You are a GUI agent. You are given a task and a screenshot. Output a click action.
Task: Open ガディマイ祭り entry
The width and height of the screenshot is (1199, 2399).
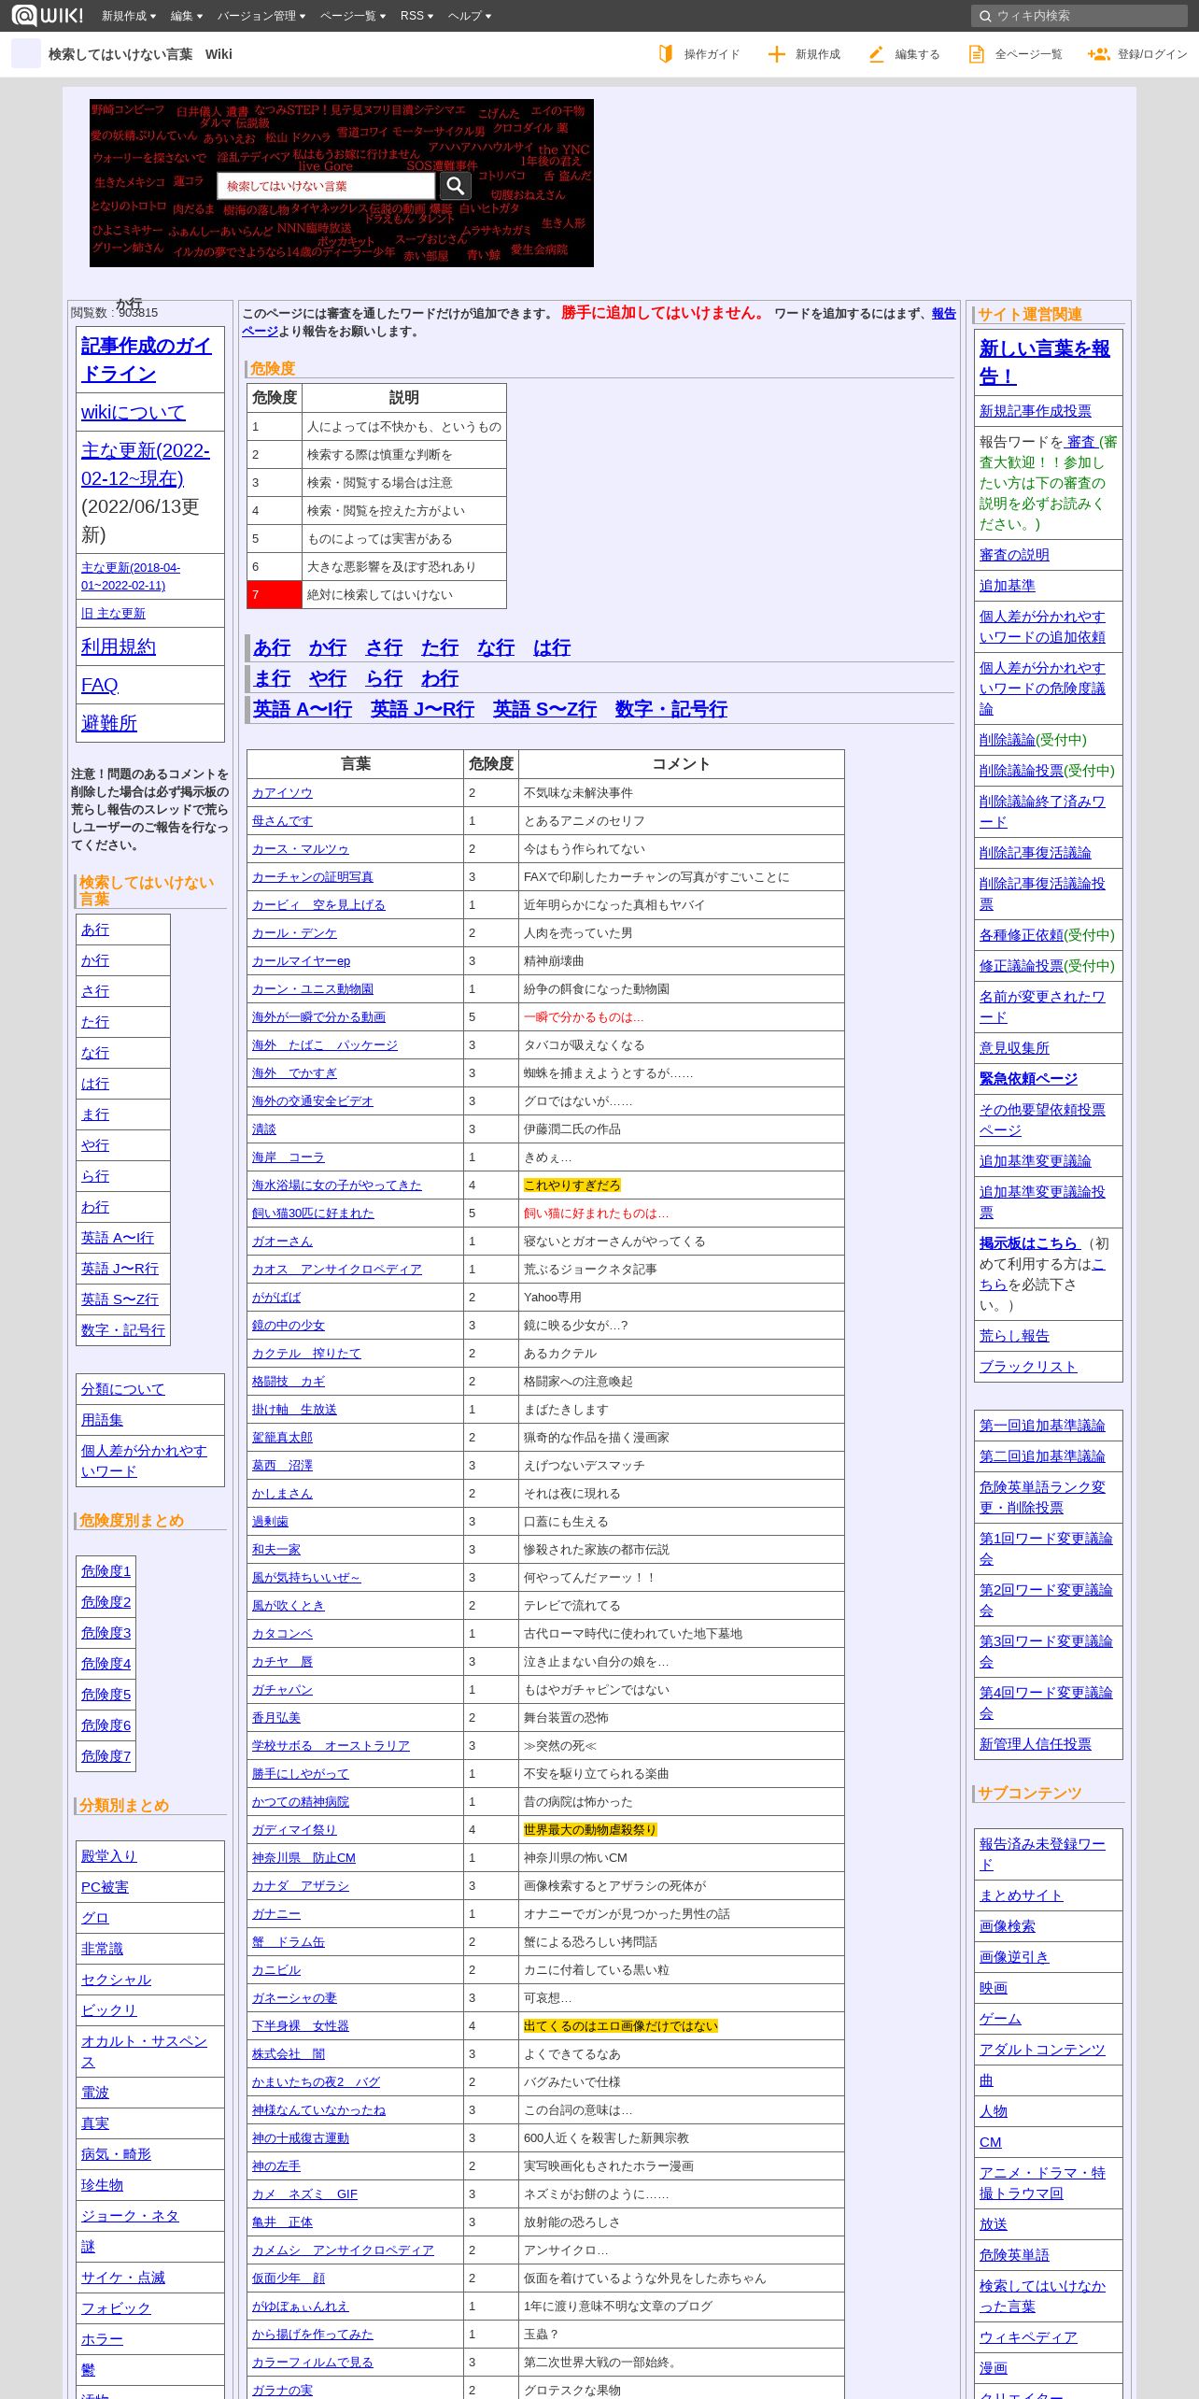tap(294, 1829)
